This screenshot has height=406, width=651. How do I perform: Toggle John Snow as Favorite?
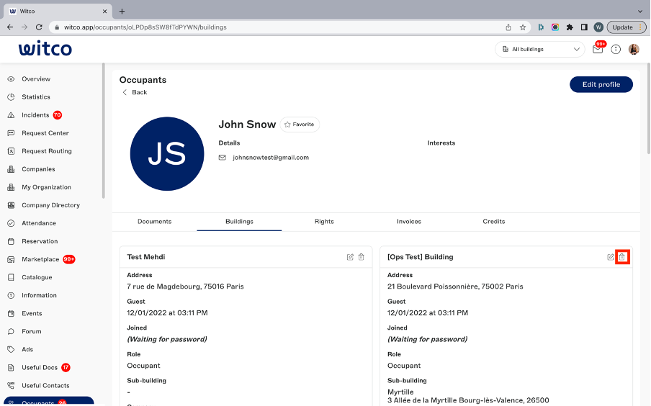[x=300, y=125]
